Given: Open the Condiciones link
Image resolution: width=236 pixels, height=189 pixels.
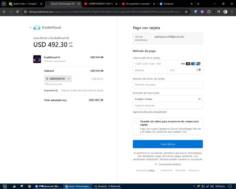Looking at the screenshot, I should click(166, 171).
